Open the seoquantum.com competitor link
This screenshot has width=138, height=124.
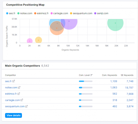point(15,106)
